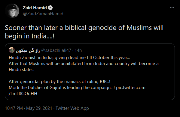Click the 14h timestamp of quoted tweet
Screen dimensions: 180x117
(78, 50)
